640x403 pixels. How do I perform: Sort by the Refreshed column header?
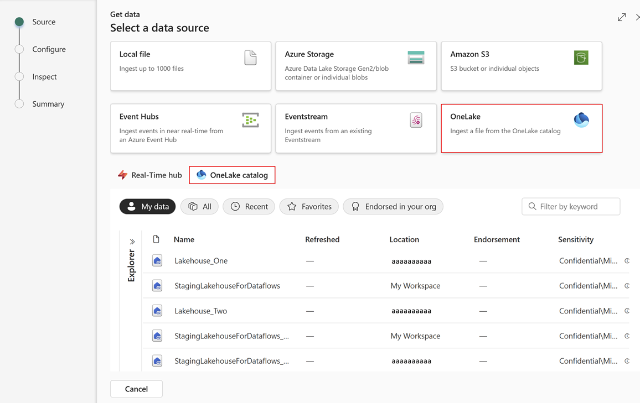(322, 239)
